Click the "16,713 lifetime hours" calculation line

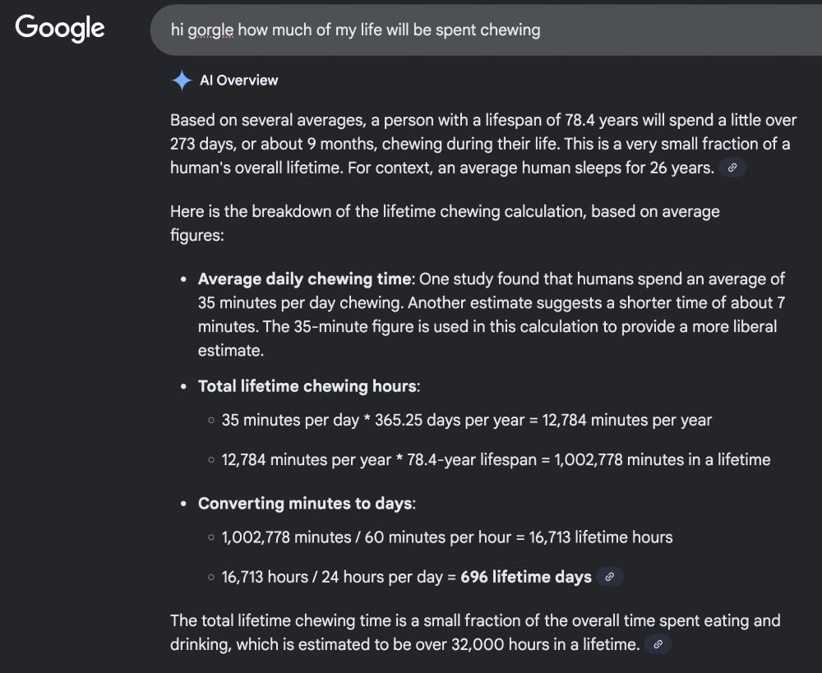447,537
